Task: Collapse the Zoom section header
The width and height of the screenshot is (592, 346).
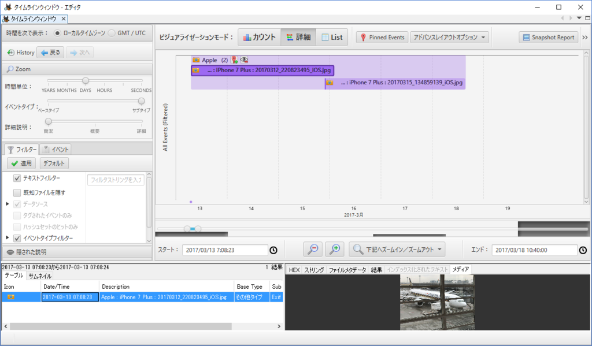Action: click(77, 69)
